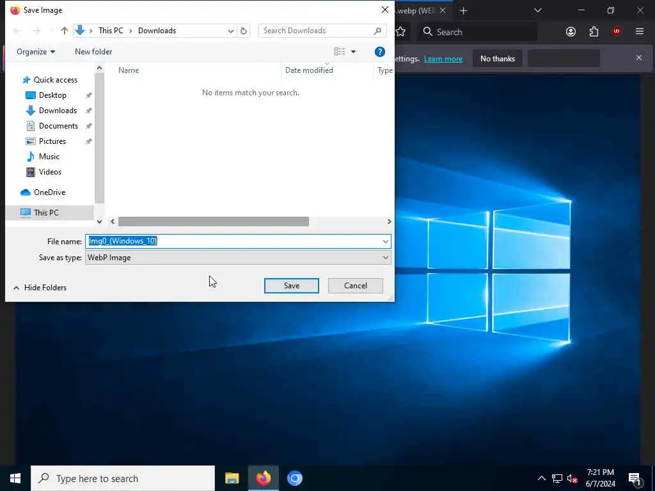Select Music in the navigation pane
The image size is (655, 491).
49,157
